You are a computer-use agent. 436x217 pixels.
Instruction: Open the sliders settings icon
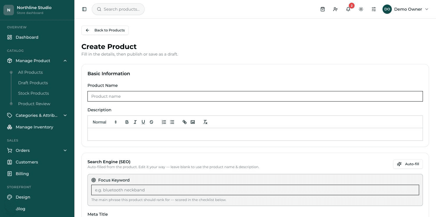[x=374, y=9]
